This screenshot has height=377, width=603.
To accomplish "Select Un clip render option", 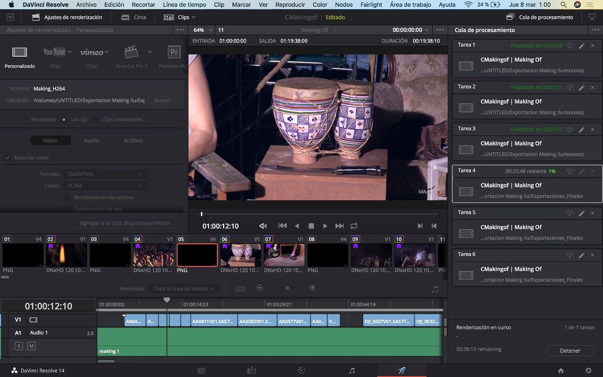I will tap(64, 120).
